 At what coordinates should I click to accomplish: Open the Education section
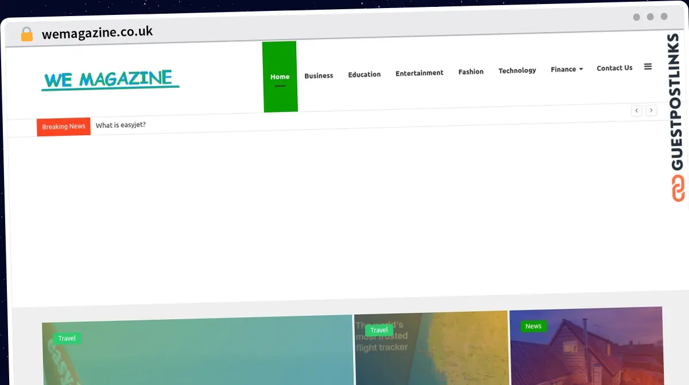pyautogui.click(x=364, y=74)
